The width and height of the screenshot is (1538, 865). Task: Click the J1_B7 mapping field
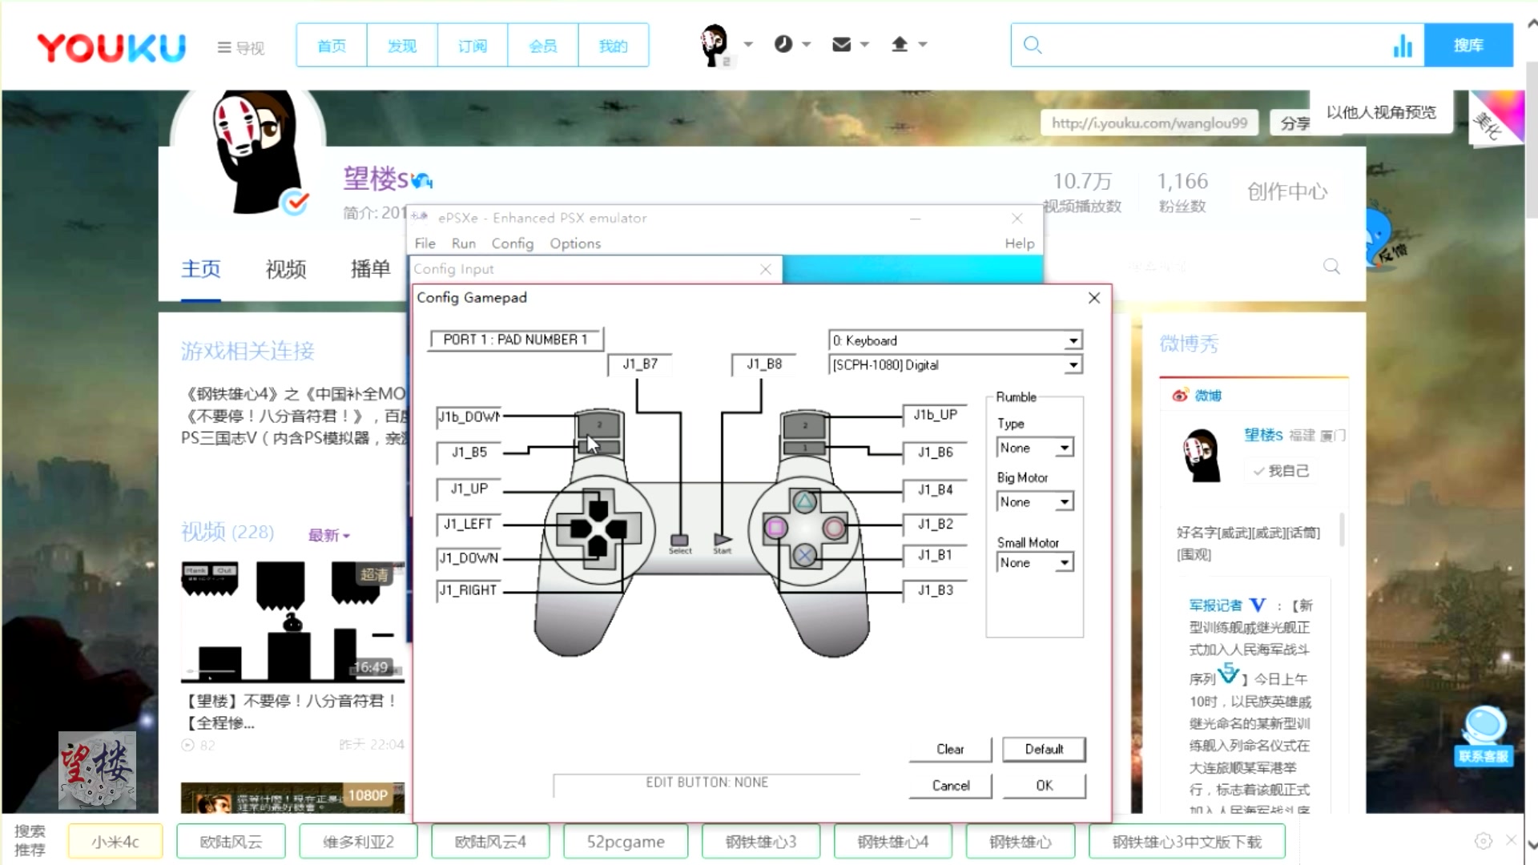[640, 364]
